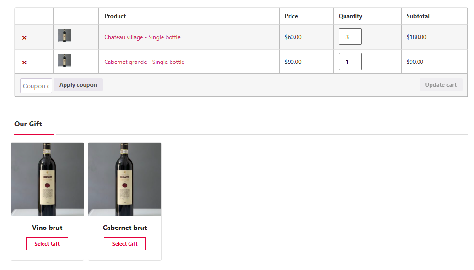Apply coupon to the cart

click(78, 85)
